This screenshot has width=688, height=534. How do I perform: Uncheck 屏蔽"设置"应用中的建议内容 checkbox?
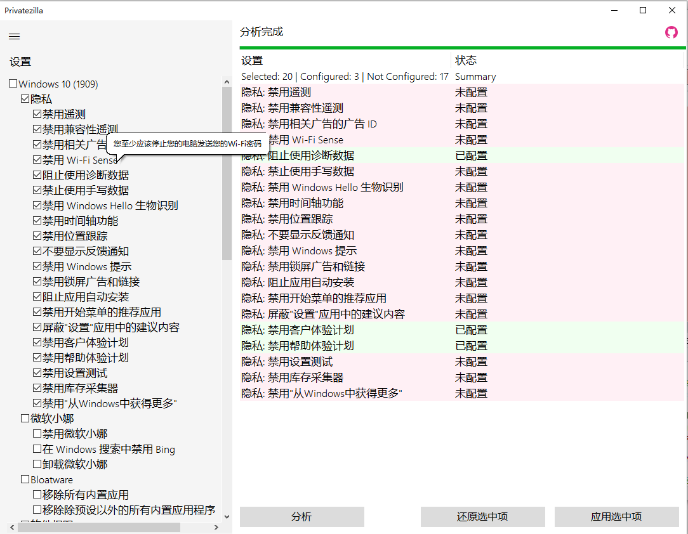point(37,327)
